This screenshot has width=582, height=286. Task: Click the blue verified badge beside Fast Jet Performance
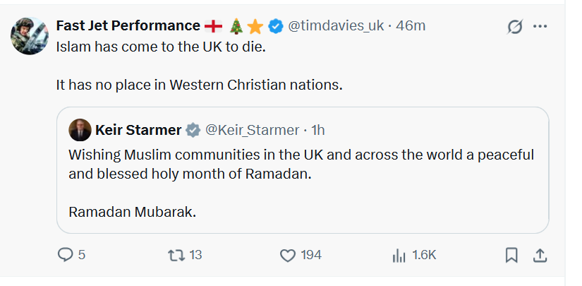click(275, 26)
